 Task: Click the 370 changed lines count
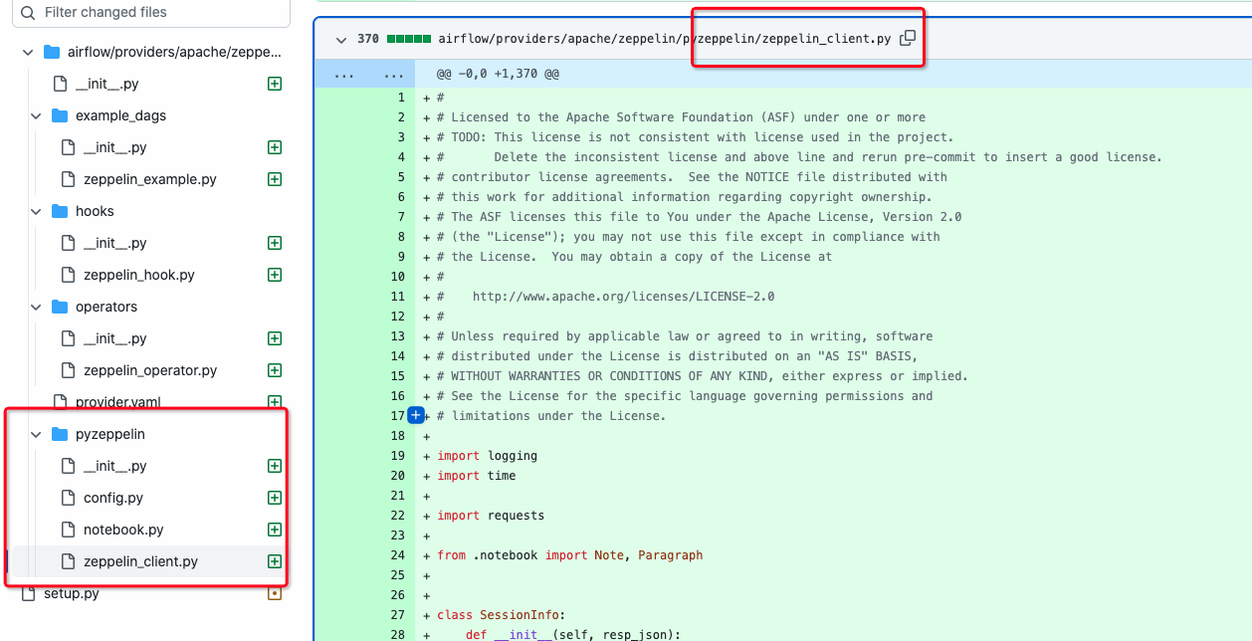pos(368,39)
